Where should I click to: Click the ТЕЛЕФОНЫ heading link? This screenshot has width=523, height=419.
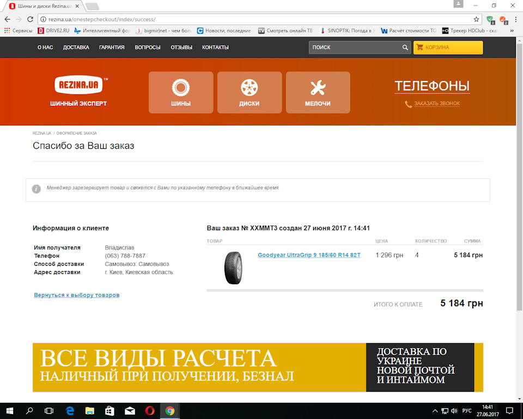[x=432, y=86]
